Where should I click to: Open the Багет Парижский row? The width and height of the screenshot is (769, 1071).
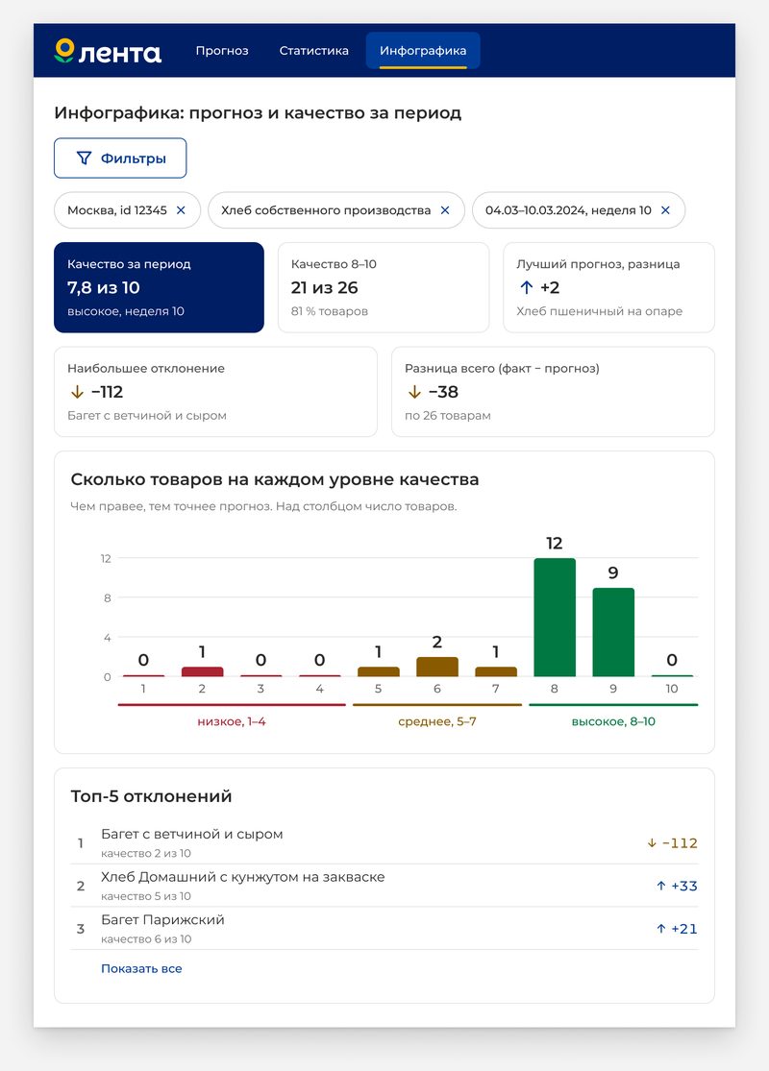pos(384,929)
